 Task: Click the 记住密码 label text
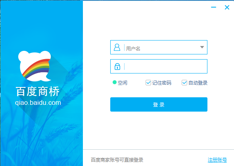click(162, 83)
